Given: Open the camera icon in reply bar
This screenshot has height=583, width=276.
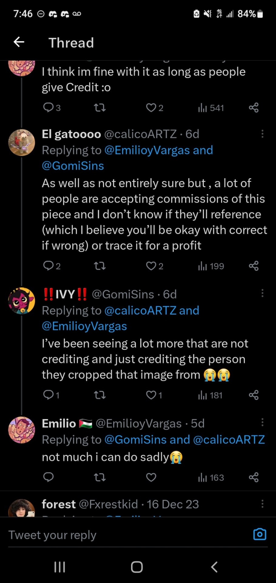Looking at the screenshot, I should click(x=260, y=534).
